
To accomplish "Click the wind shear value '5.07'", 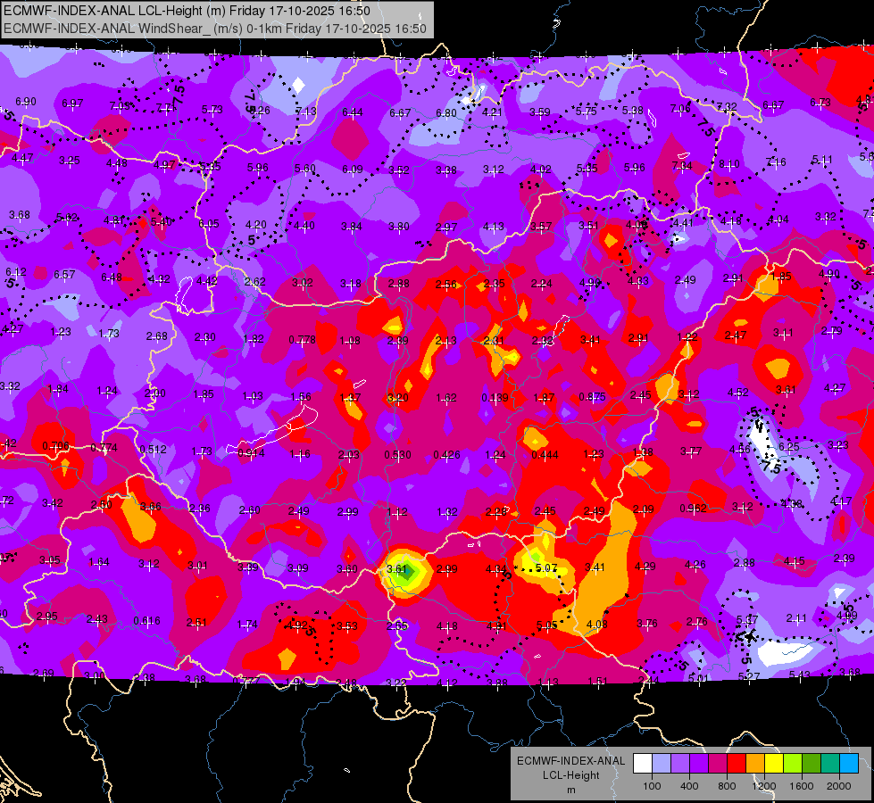I will [546, 567].
